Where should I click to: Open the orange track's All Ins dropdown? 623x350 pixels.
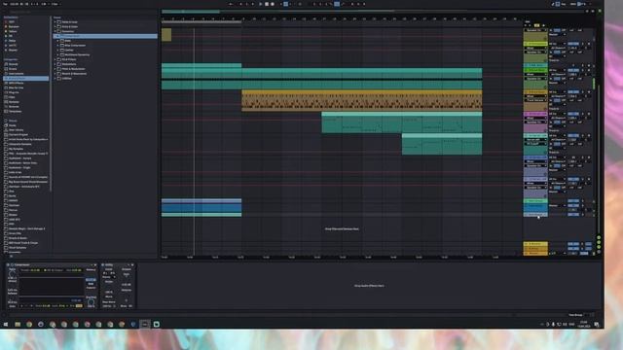(557, 91)
